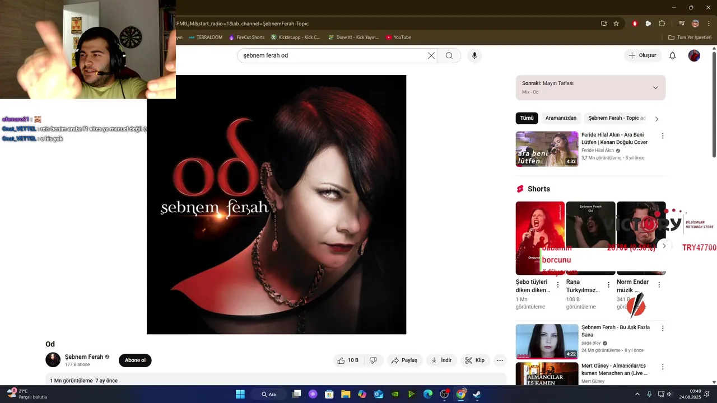
Task: Click the video title text Od
Action: [50, 344]
